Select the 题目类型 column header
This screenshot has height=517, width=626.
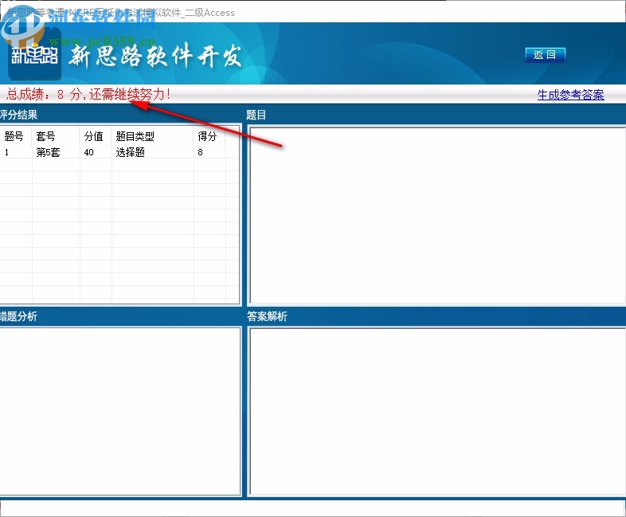pyautogui.click(x=152, y=136)
